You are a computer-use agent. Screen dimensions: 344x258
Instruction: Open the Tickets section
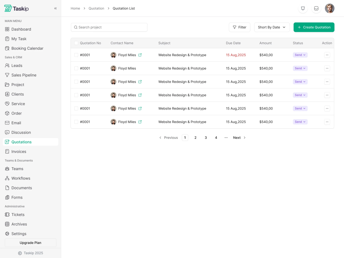click(x=18, y=215)
